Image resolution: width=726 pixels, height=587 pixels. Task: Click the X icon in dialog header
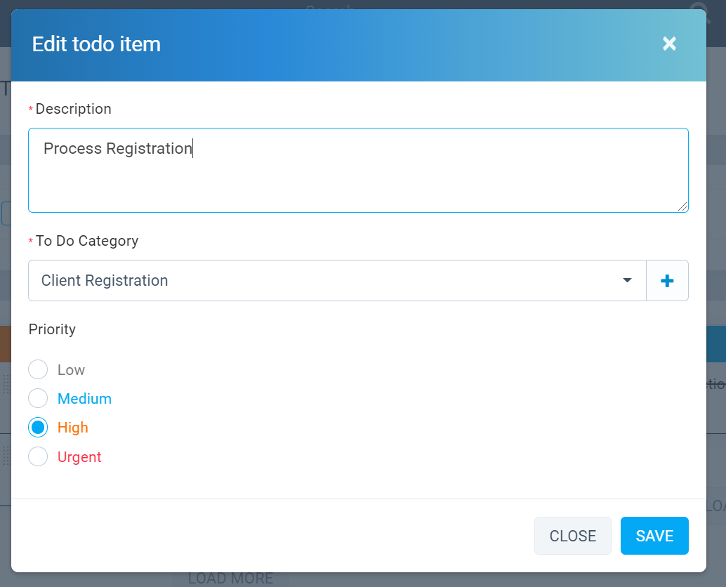click(x=669, y=44)
